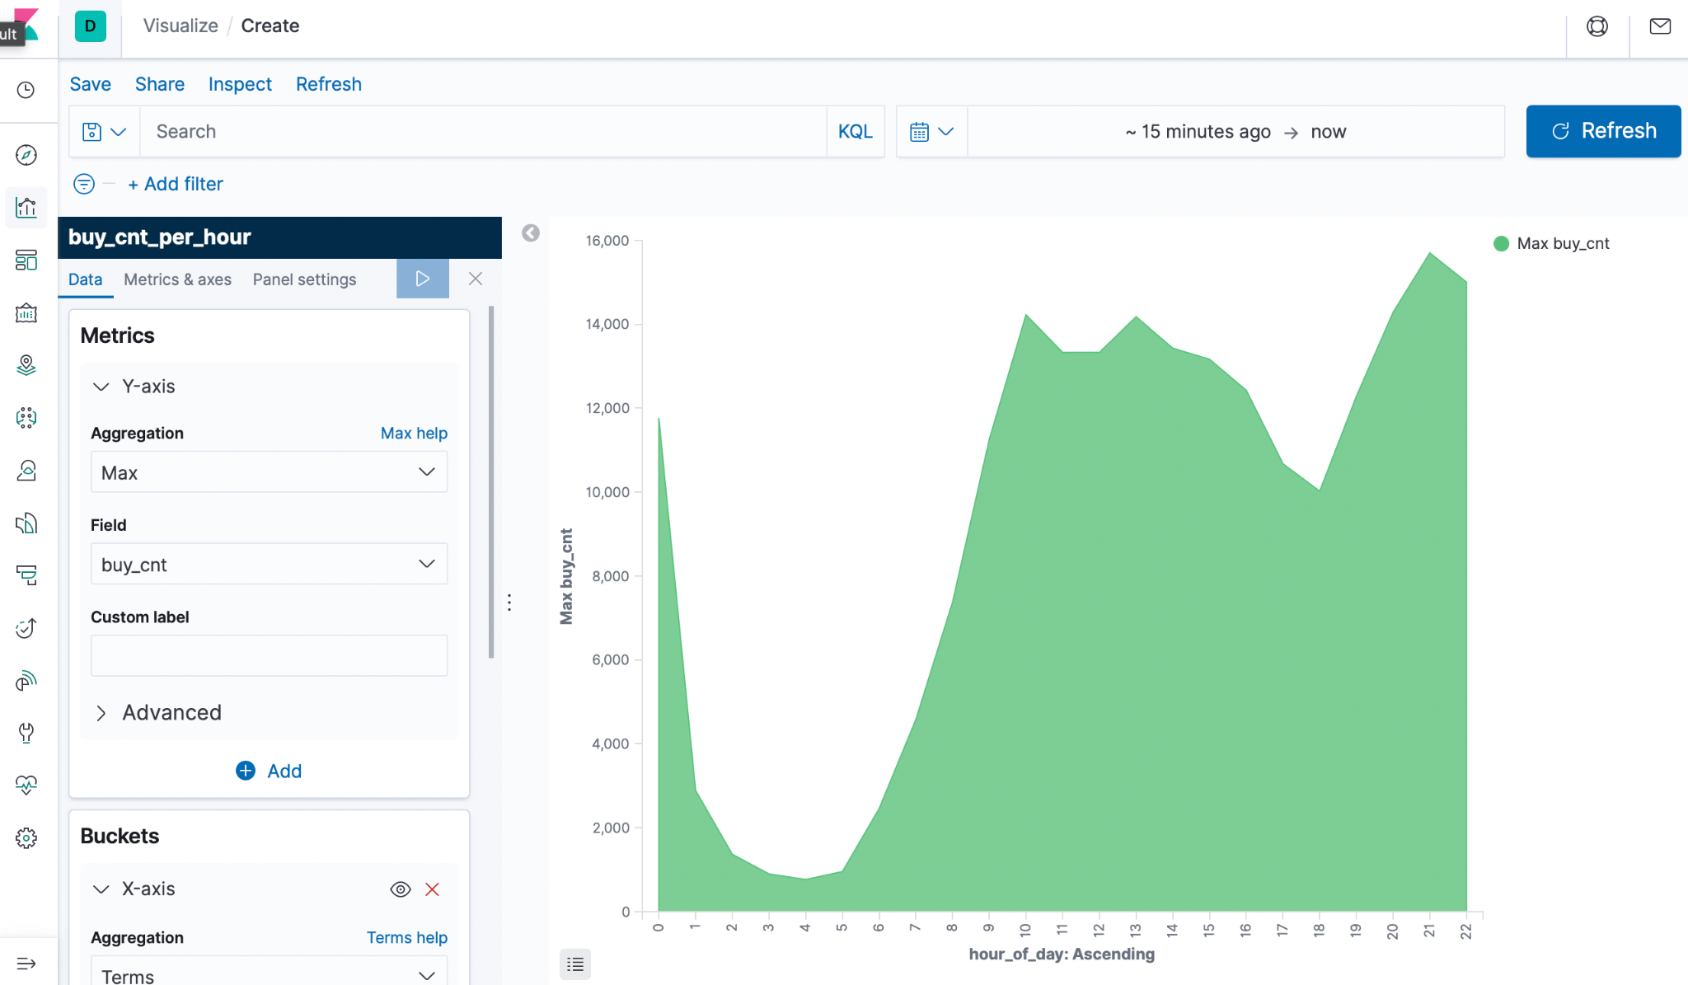Expand the X-axis Buckets section
The image size is (1688, 985).
(101, 889)
